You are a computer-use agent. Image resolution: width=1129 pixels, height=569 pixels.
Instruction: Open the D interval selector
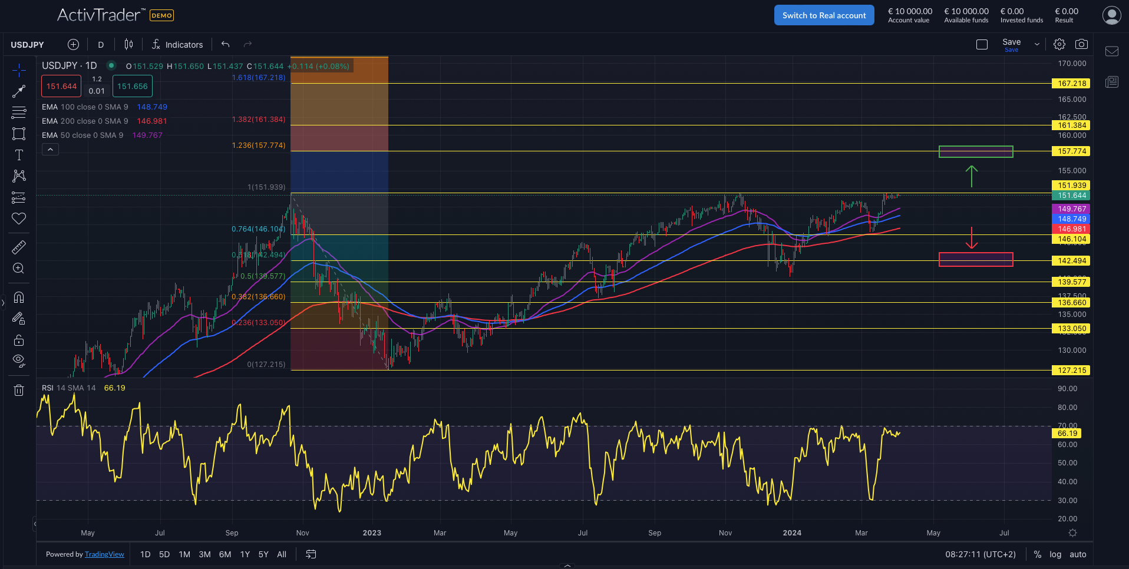pyautogui.click(x=101, y=44)
